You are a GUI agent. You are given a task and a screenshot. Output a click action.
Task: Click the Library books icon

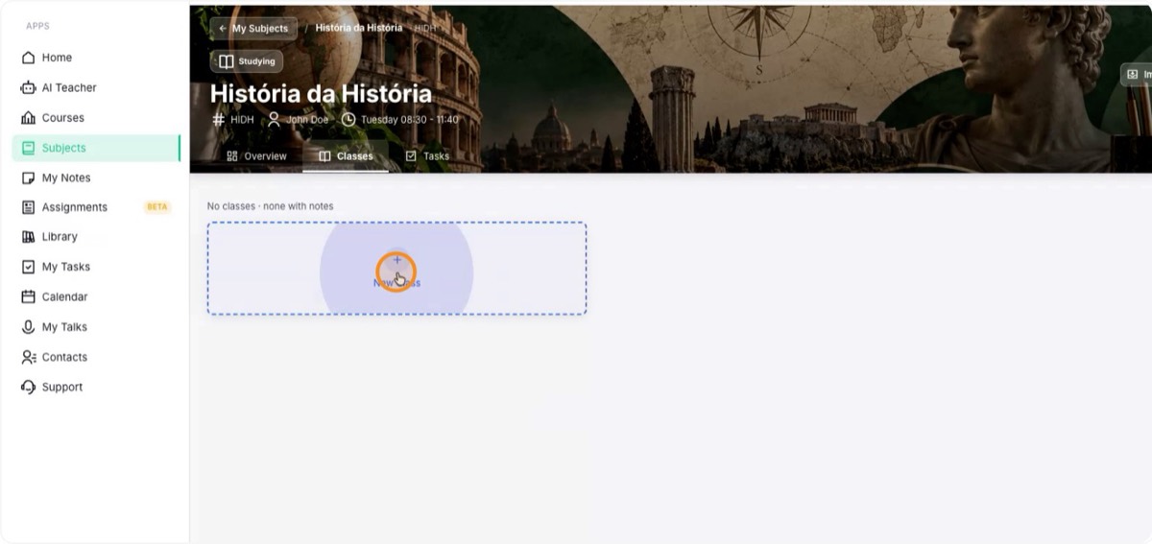(x=28, y=237)
